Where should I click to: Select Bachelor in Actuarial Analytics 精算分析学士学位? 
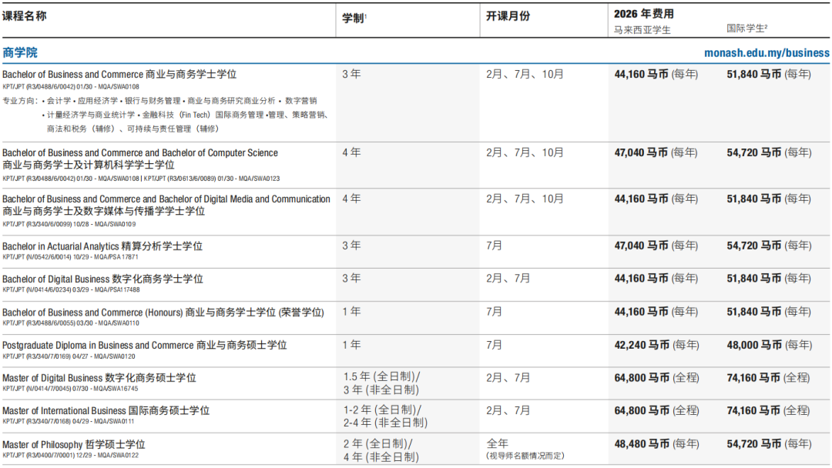[x=102, y=246]
